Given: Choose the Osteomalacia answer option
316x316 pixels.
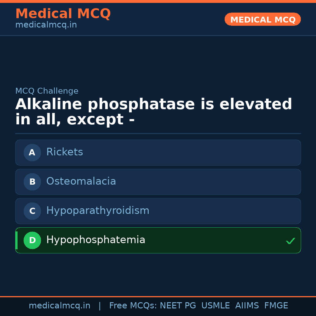Looking at the screenshot, I should point(81,181).
